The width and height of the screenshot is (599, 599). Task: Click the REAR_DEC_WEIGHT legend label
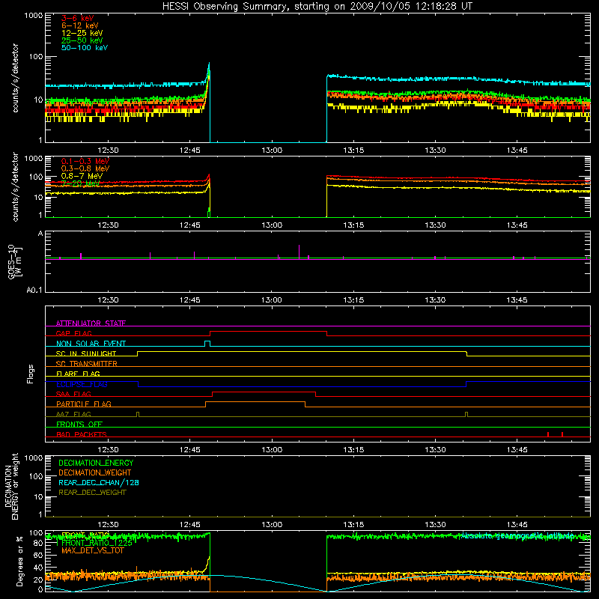tap(92, 493)
